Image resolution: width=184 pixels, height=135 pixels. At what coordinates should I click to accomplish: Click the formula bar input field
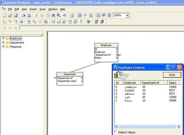click(101, 28)
